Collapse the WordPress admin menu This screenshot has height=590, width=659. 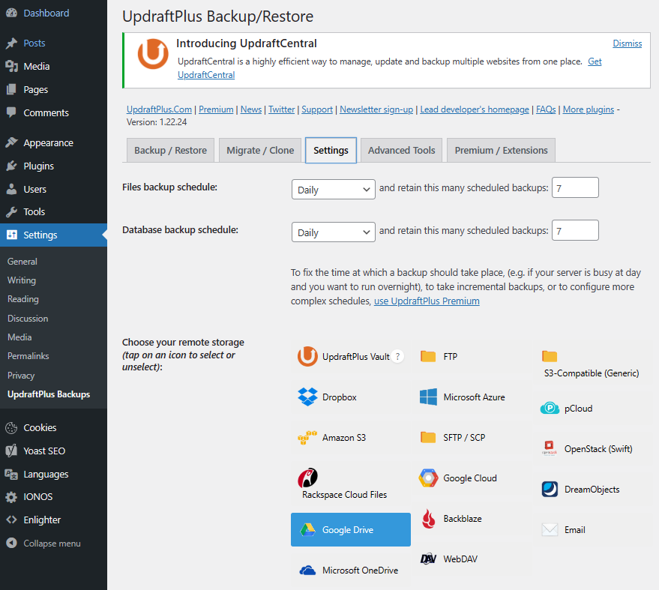[x=52, y=544]
